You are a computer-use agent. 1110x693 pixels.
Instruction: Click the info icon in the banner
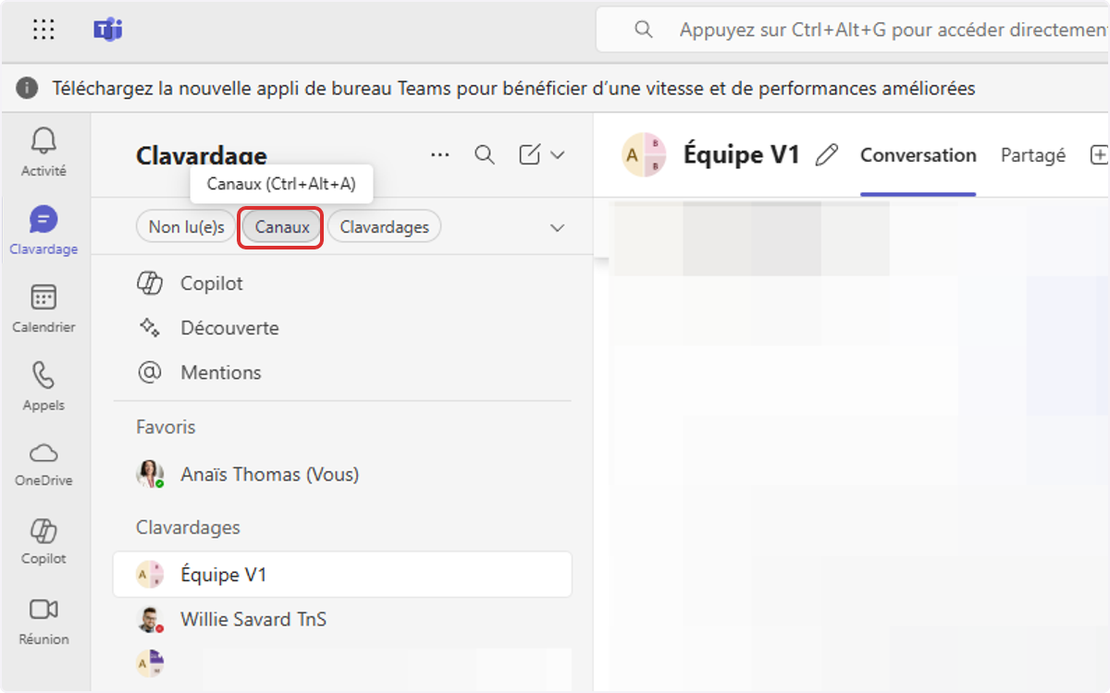pos(28,89)
